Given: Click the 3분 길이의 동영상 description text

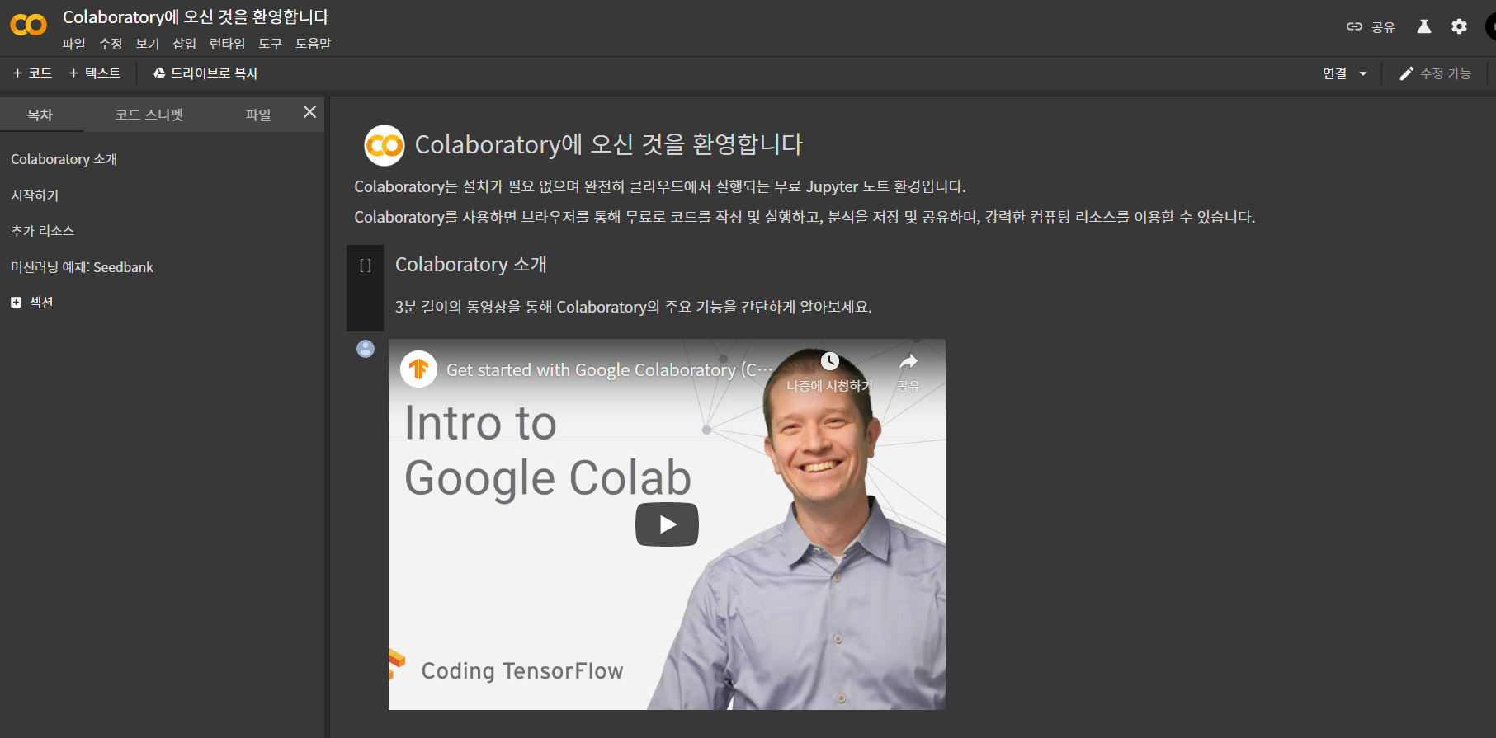Looking at the screenshot, I should [633, 307].
